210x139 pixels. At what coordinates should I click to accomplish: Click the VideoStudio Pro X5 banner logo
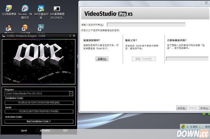(x=109, y=14)
